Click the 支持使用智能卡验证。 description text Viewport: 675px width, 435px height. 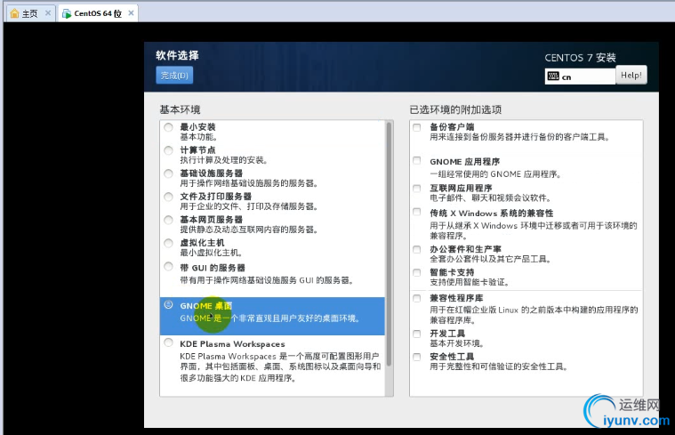point(470,283)
